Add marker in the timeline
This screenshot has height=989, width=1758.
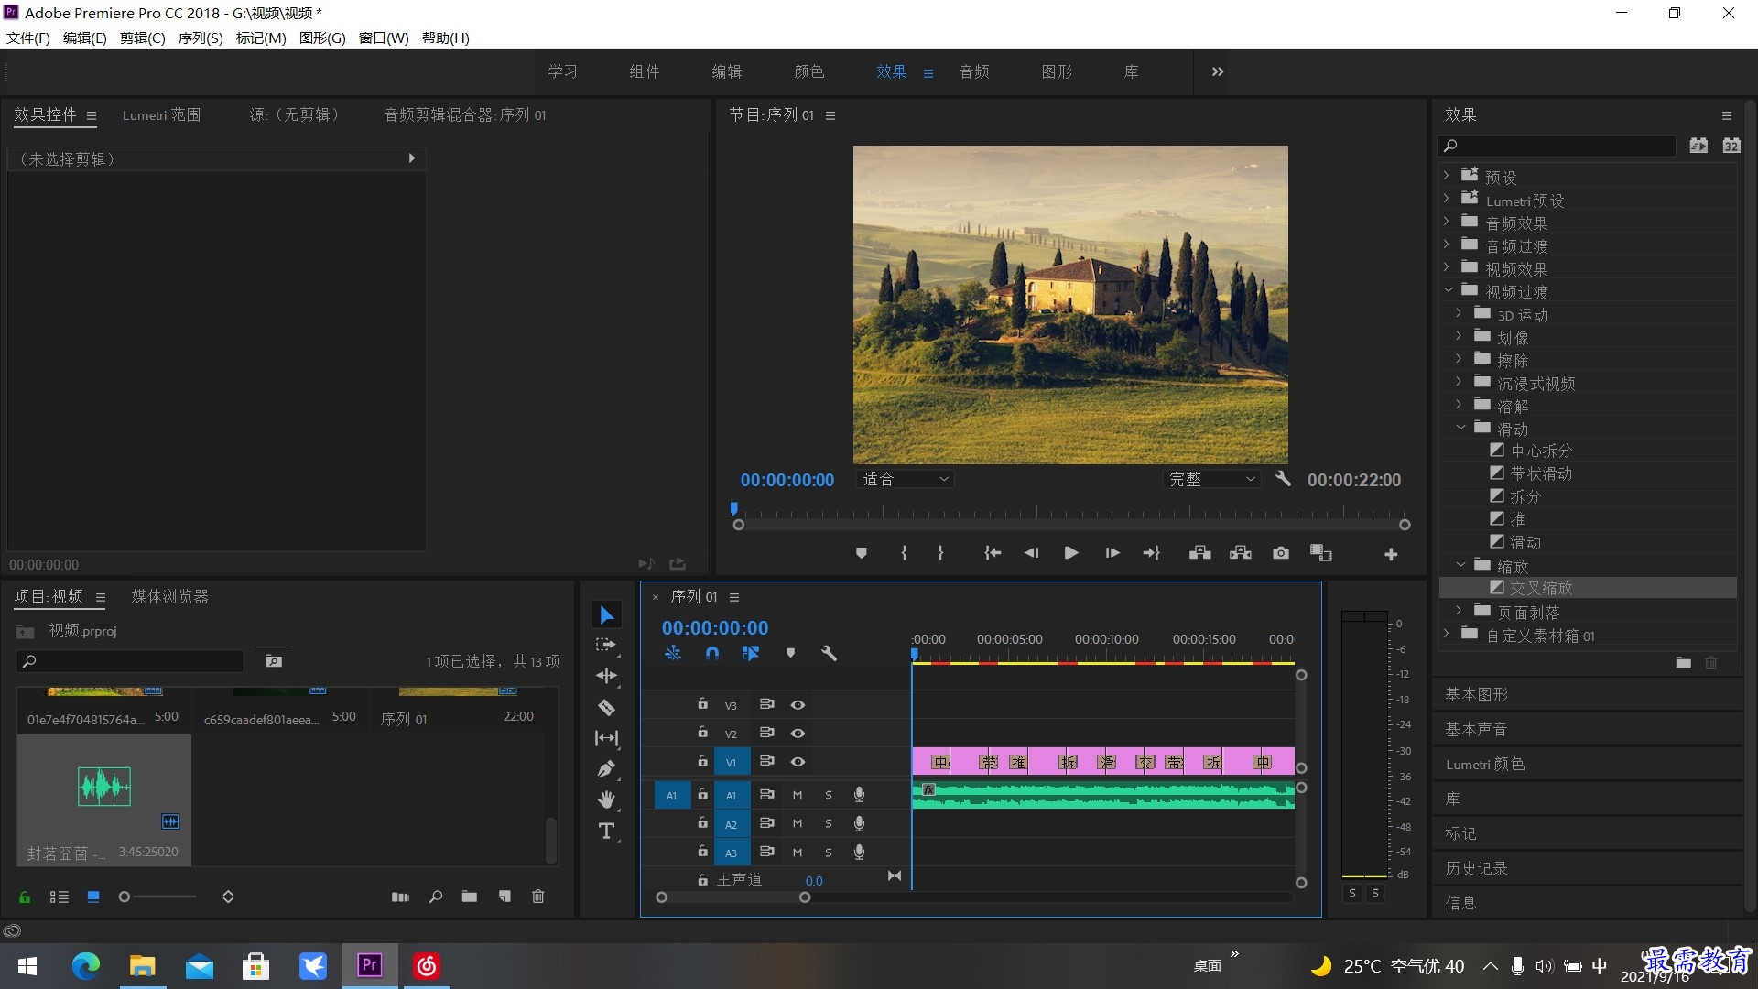coord(790,653)
